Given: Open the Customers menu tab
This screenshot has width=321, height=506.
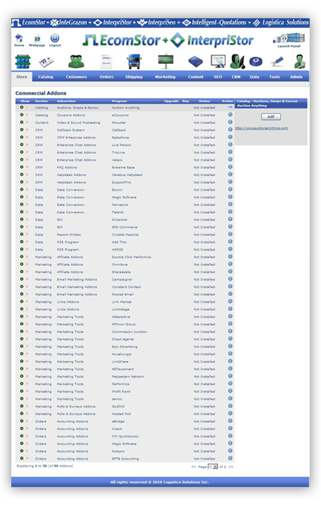Looking at the screenshot, I should tap(76, 77).
